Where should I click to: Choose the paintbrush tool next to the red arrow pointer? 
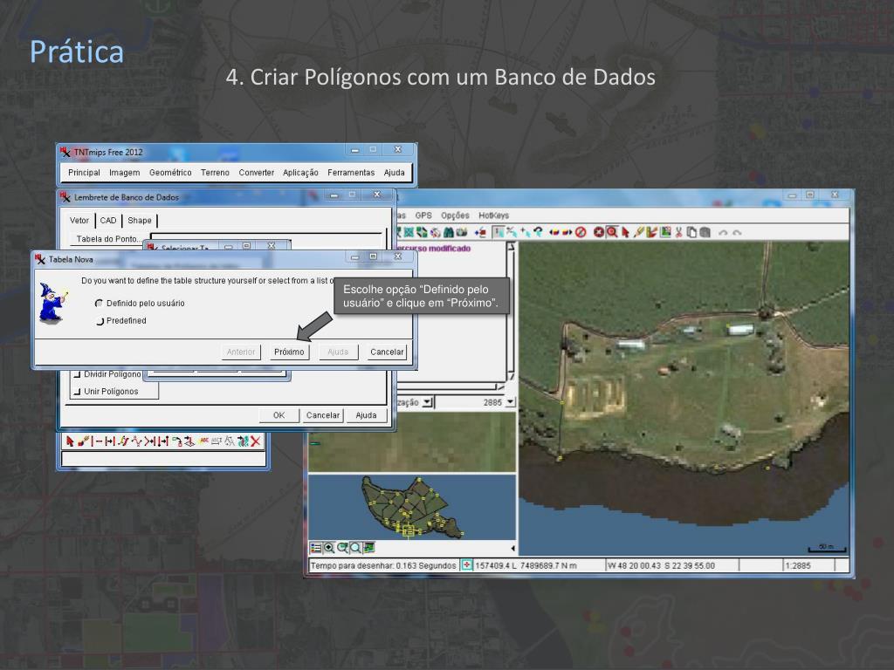(x=83, y=441)
